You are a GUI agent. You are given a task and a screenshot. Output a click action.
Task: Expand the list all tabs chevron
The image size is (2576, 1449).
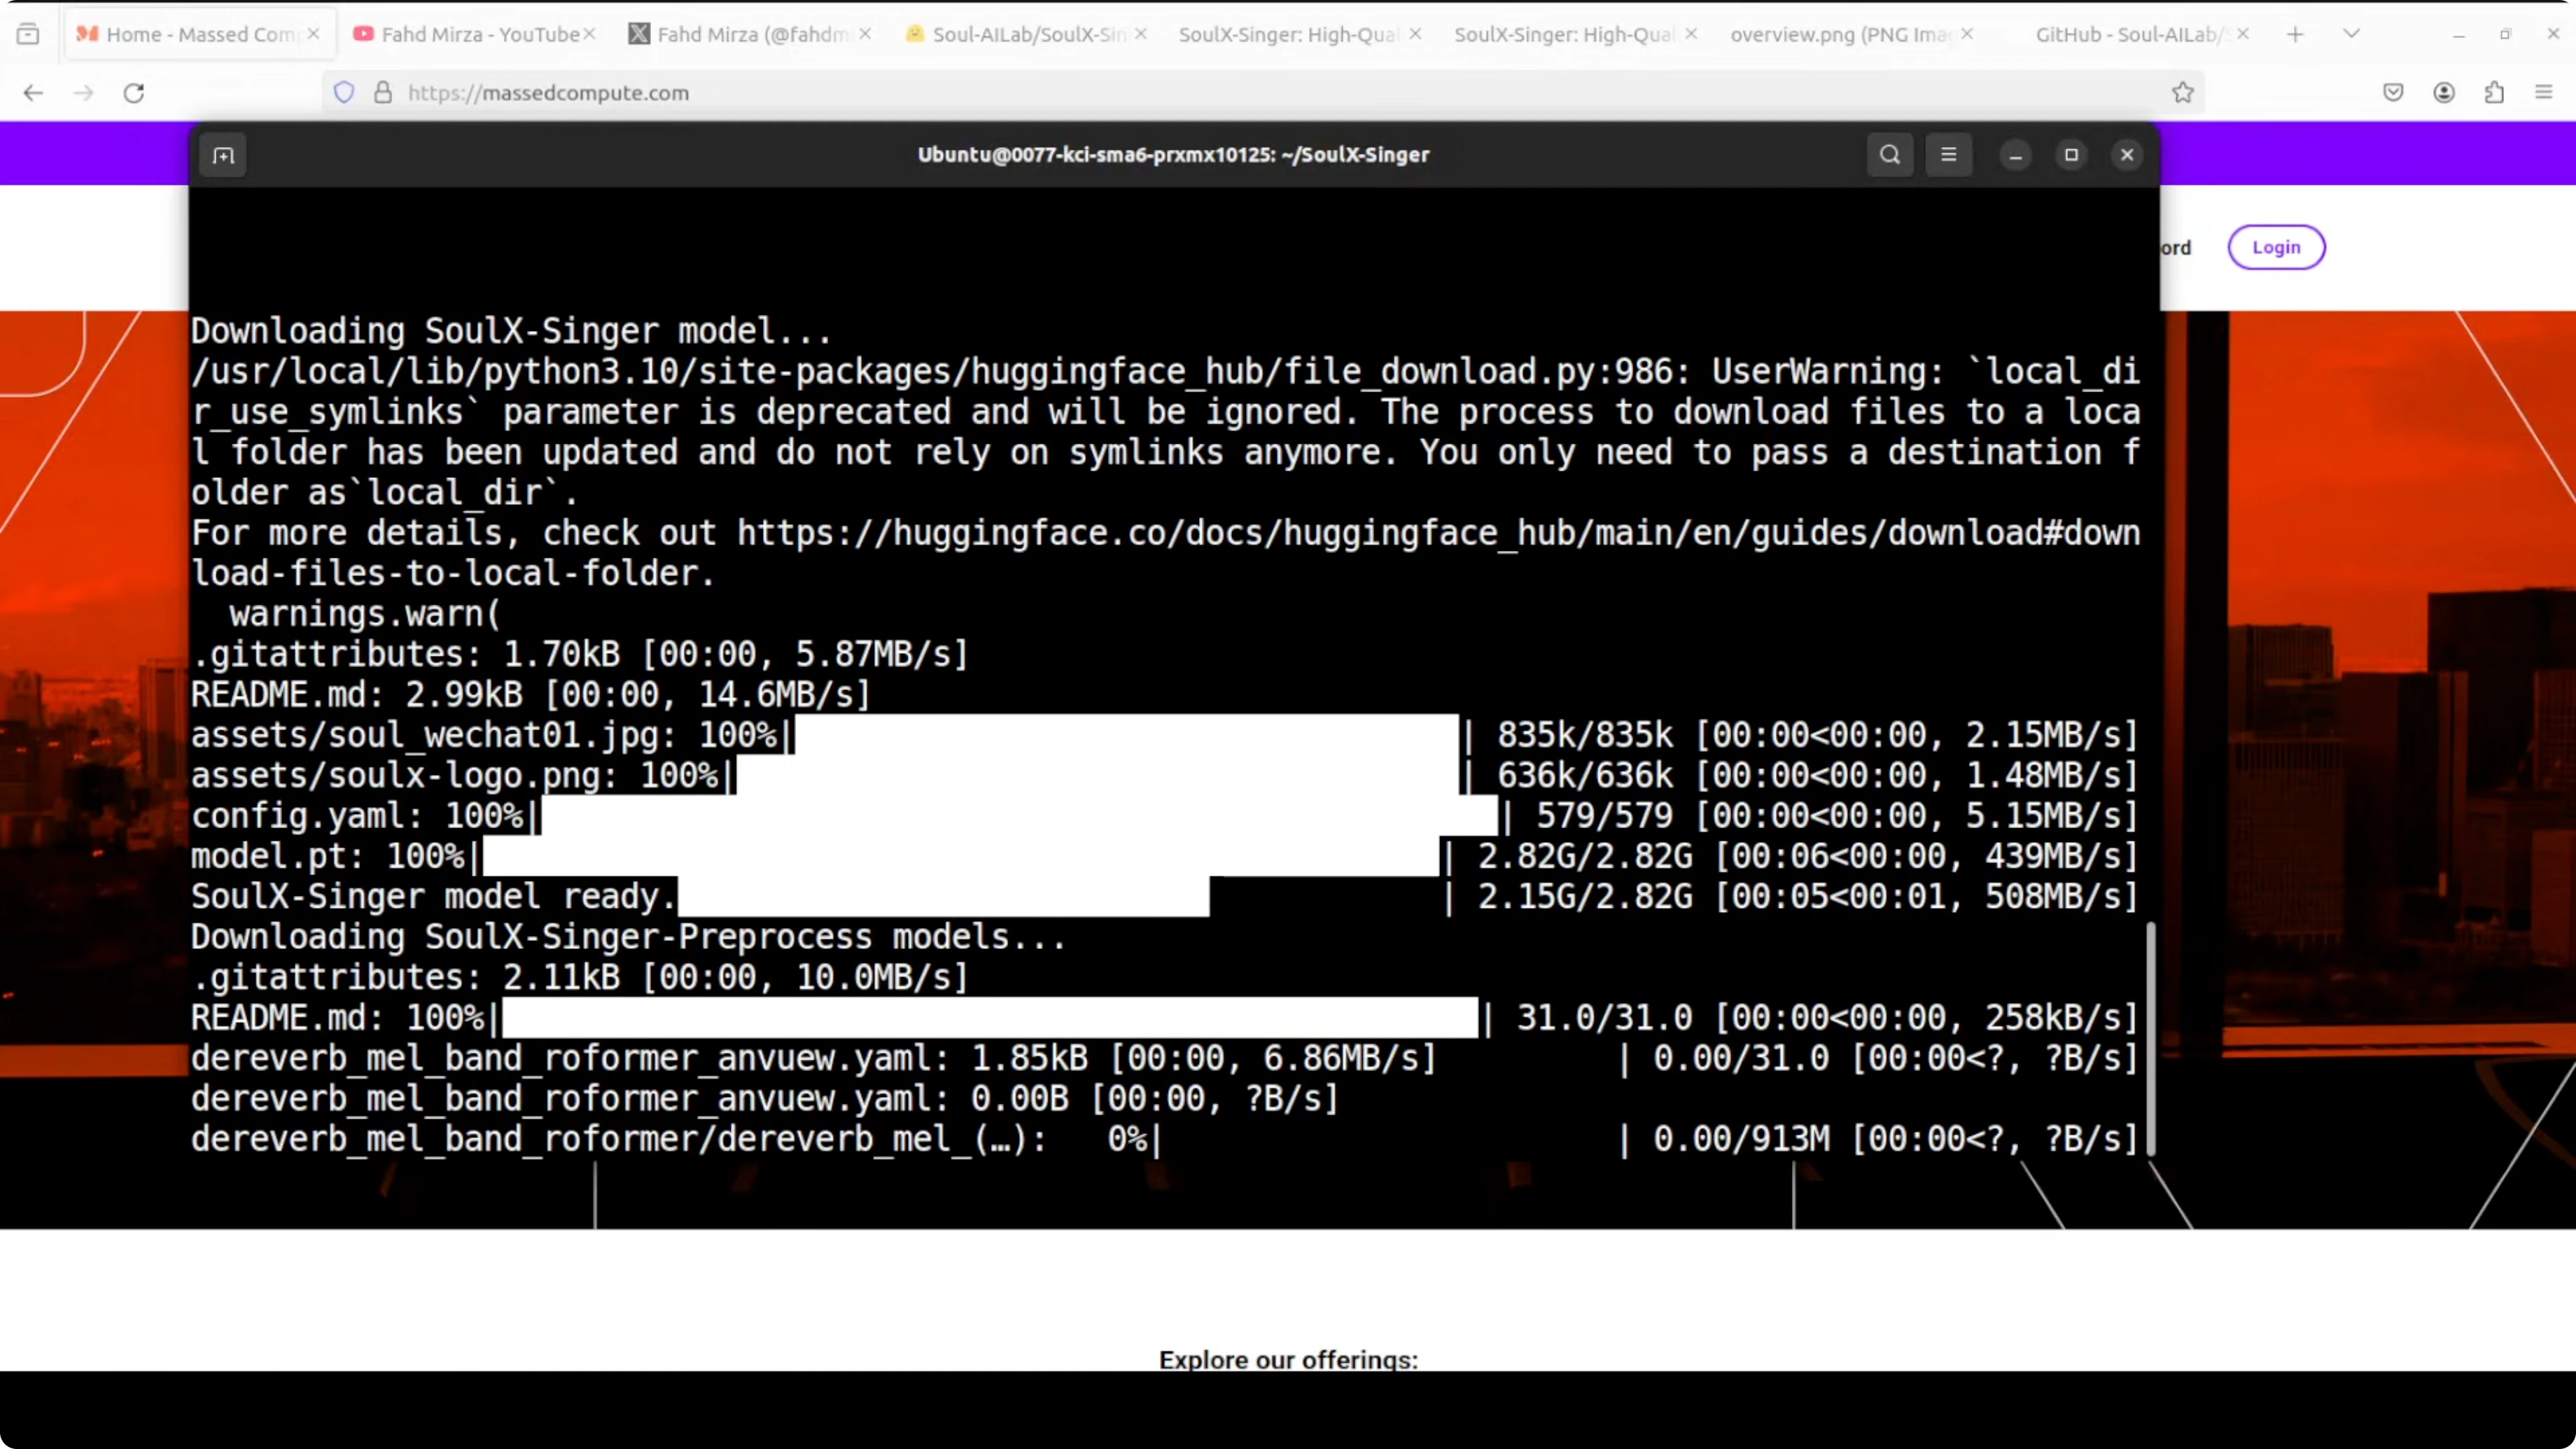[x=2351, y=34]
